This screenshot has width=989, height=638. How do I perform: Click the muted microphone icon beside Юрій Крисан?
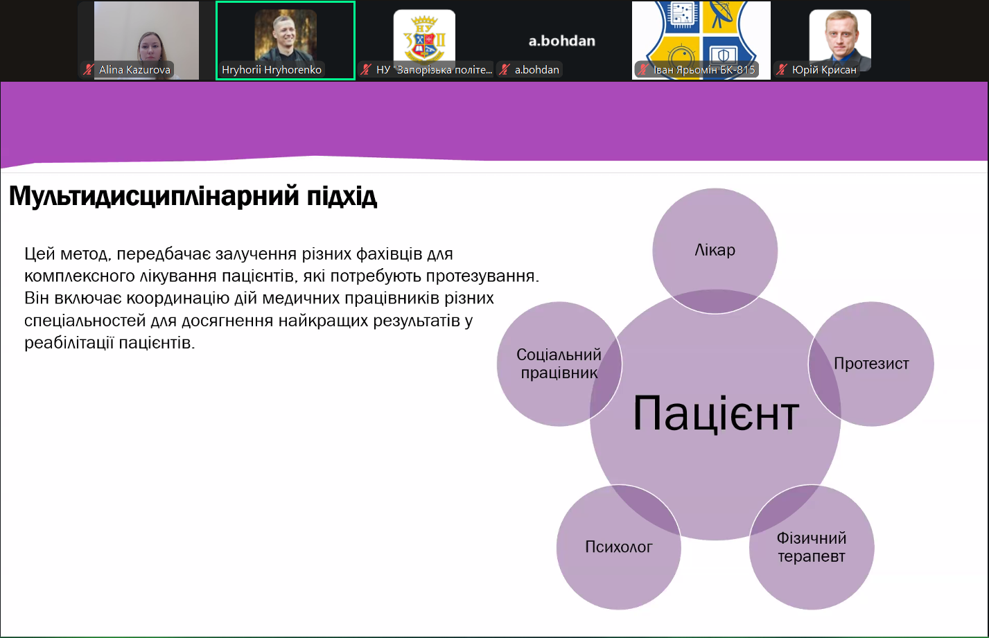pos(782,69)
